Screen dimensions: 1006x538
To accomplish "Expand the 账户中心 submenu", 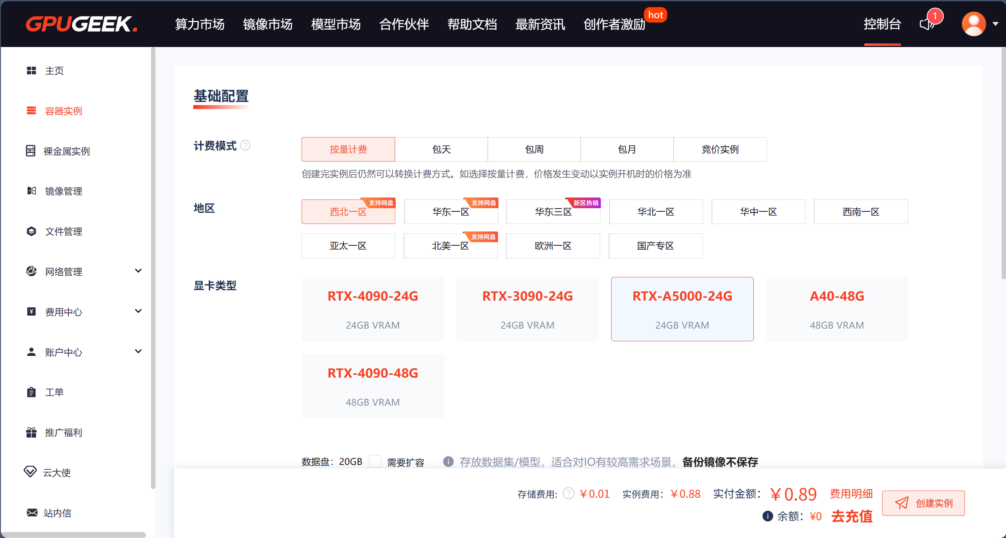I will [x=138, y=352].
